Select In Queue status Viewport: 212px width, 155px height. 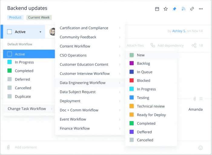[x=151, y=72]
